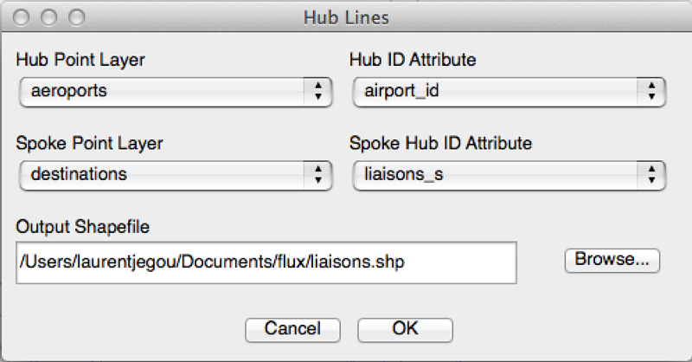Viewport: 692px width, 362px height.
Task: Click the up-down arrows on destinations selector
Action: pos(318,174)
